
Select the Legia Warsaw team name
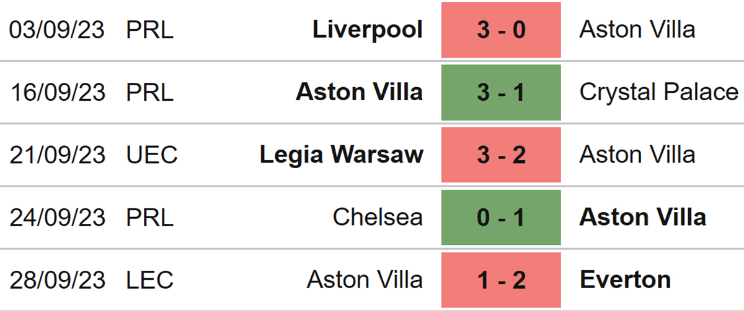coord(342,155)
